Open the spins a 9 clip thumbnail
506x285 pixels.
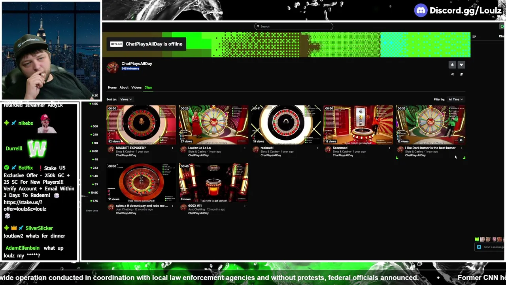(x=141, y=182)
